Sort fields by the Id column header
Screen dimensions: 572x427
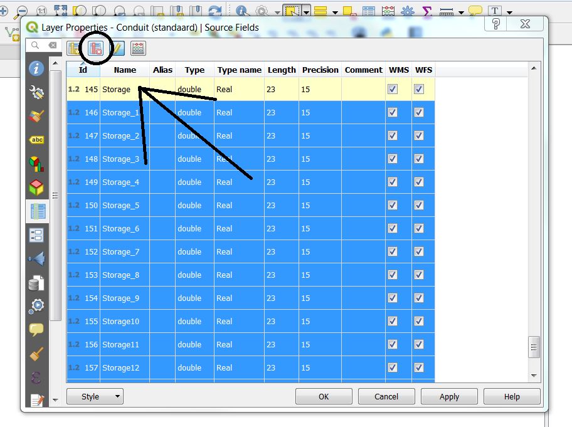click(x=83, y=70)
